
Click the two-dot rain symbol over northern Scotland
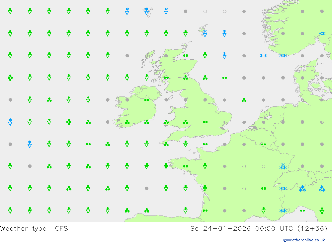[x=186, y=56]
